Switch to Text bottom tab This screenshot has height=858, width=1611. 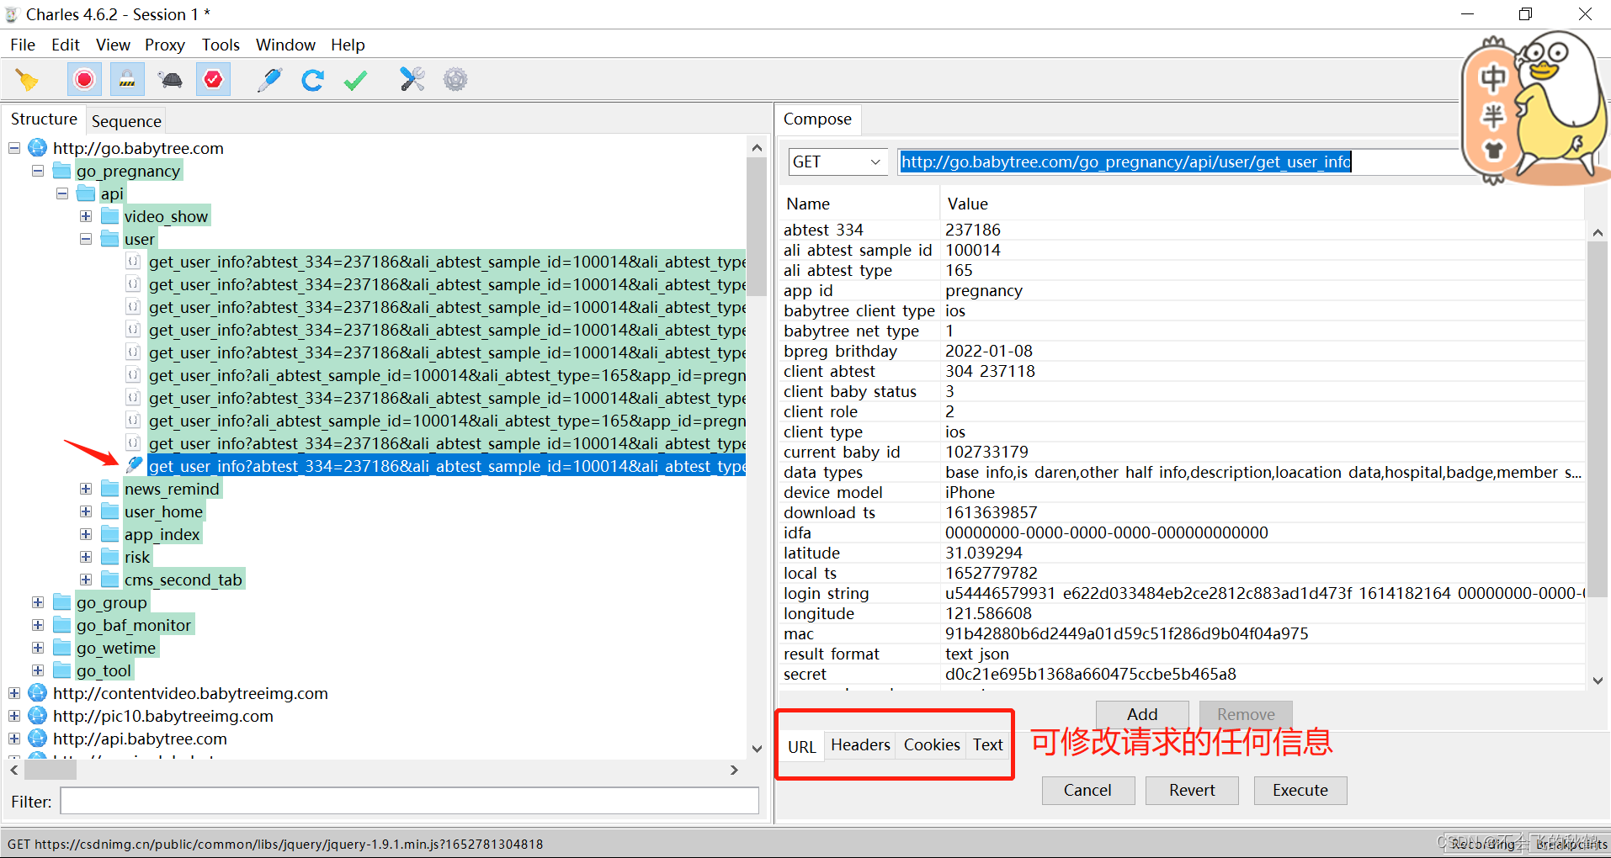point(988,744)
